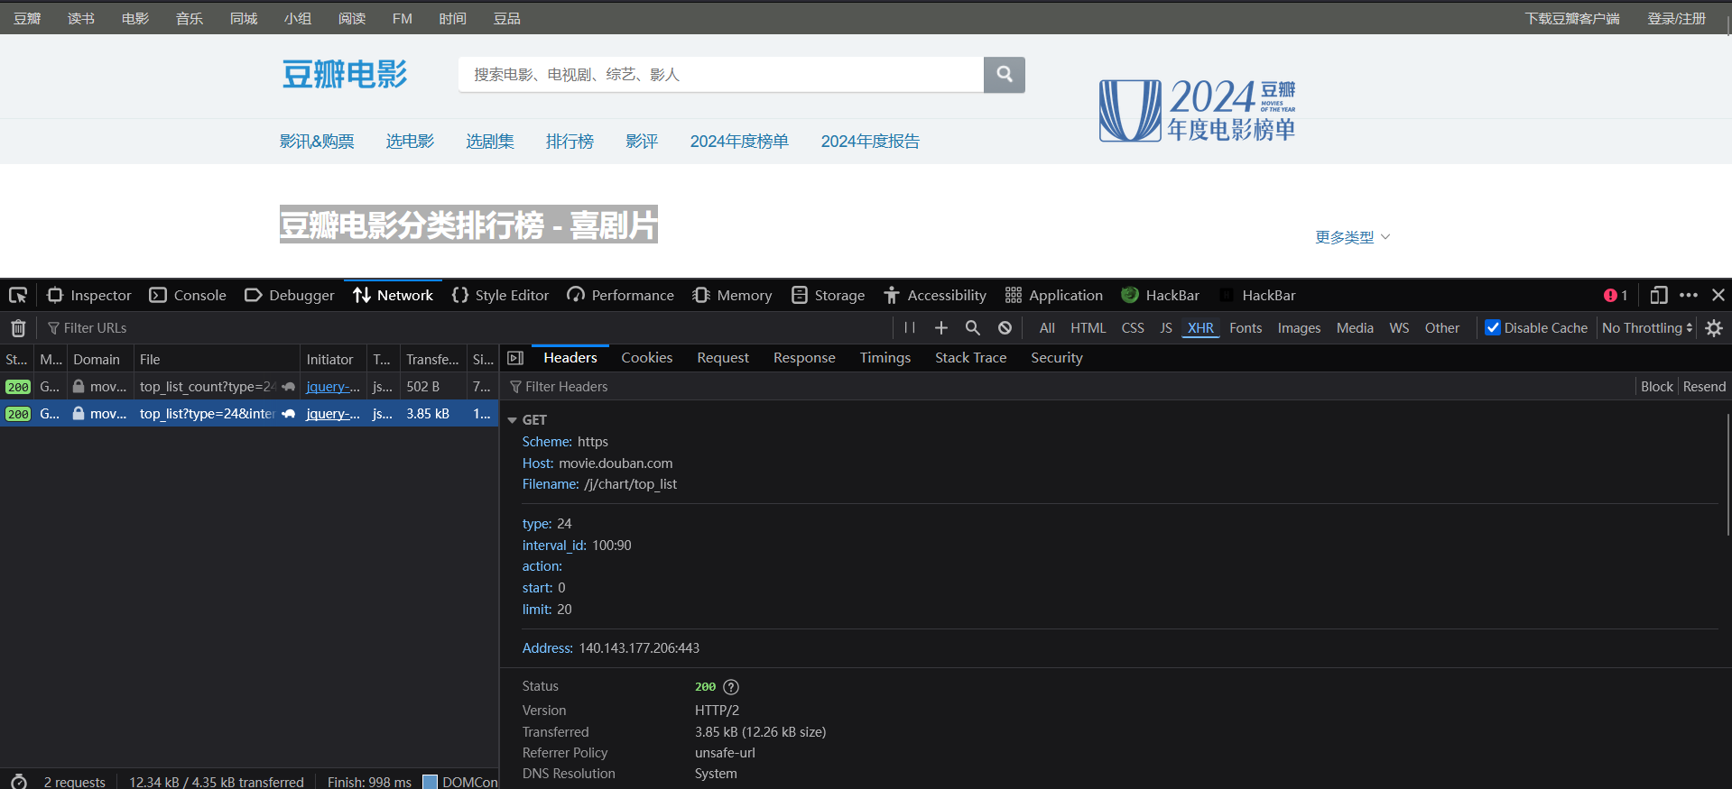
Task: Open the No Throttling dropdown
Action: click(1647, 328)
